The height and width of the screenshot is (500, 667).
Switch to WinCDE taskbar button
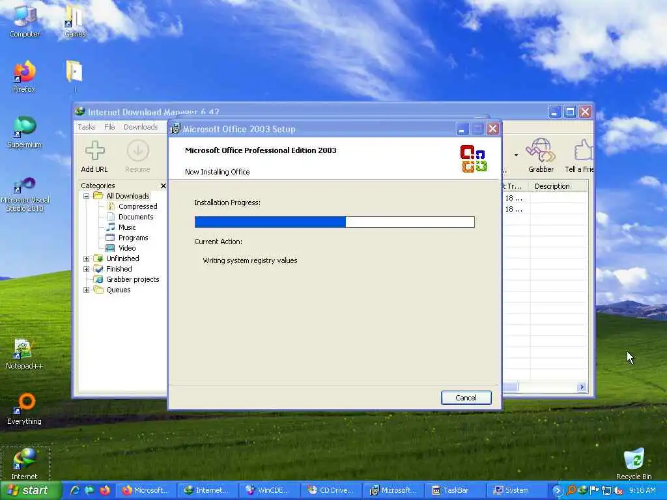[269, 490]
